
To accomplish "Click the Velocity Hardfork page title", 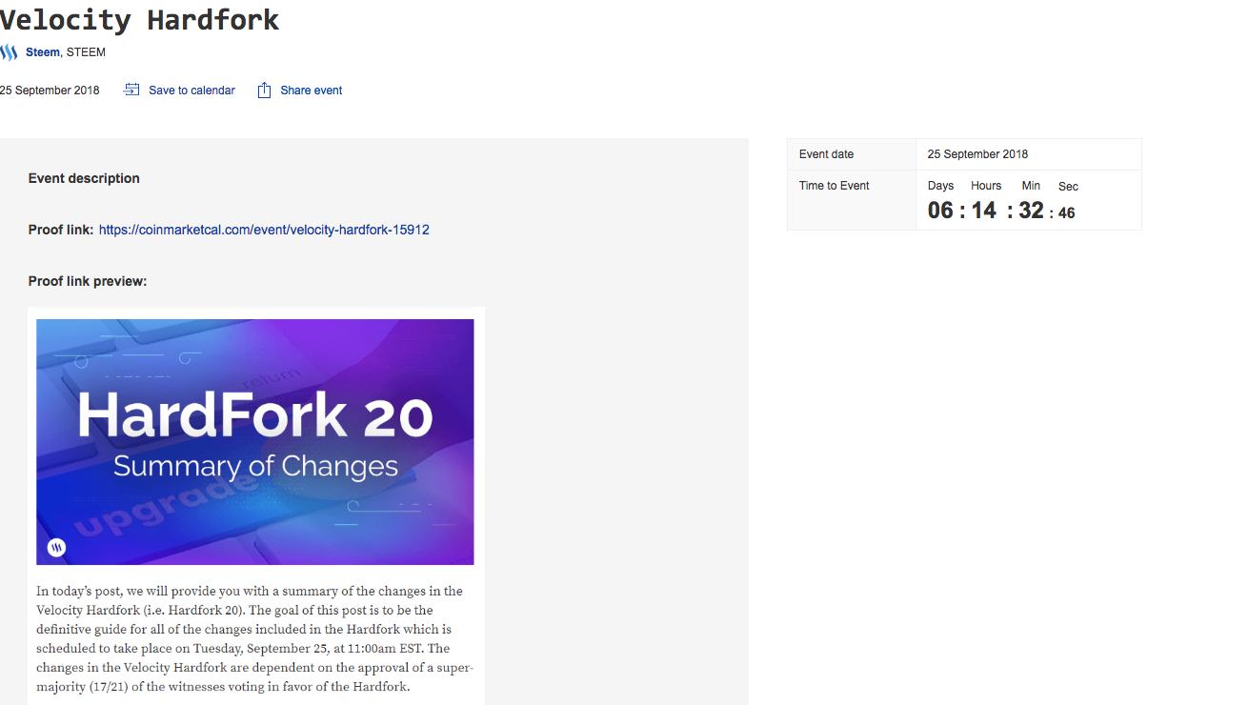I will [140, 19].
